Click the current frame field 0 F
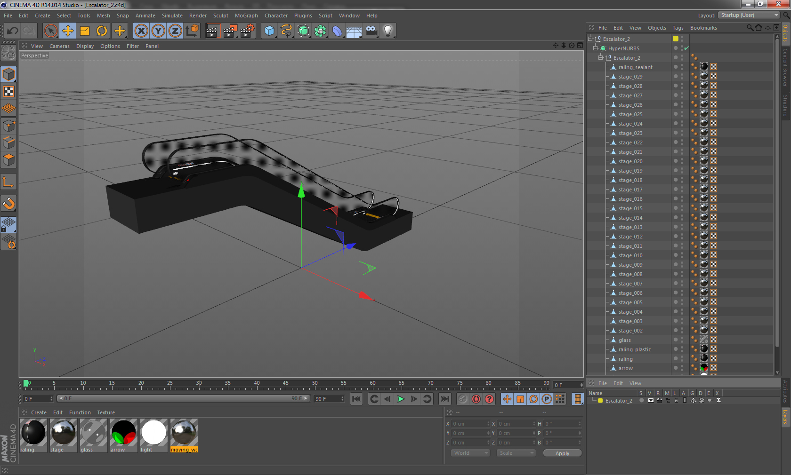The height and width of the screenshot is (475, 791). tap(39, 398)
